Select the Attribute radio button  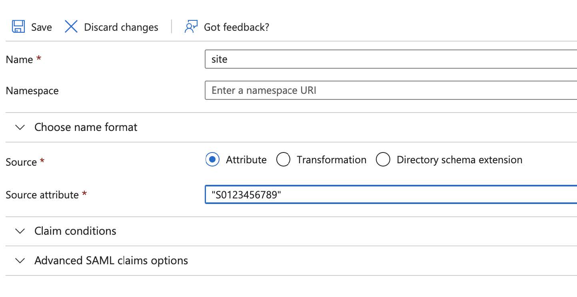point(212,160)
